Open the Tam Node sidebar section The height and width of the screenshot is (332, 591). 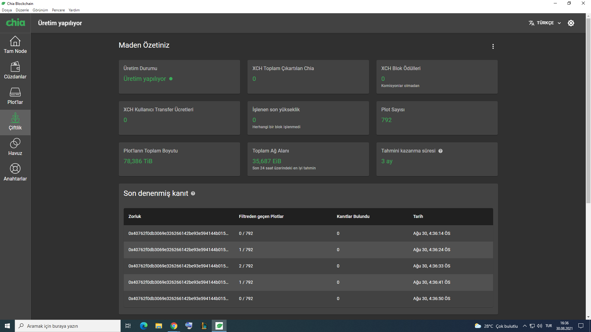tap(15, 45)
